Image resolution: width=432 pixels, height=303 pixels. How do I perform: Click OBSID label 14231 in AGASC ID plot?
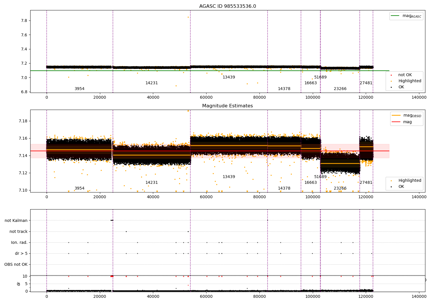(x=151, y=83)
